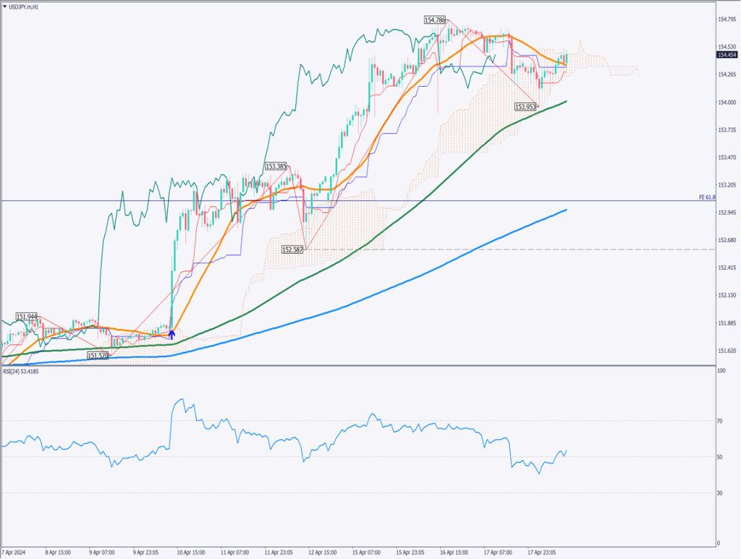Select the 151.570 price label

point(98,356)
